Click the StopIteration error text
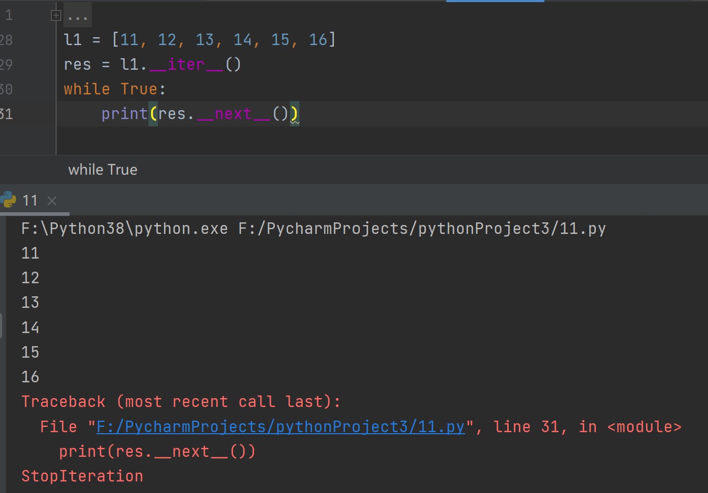Viewport: 708px width, 493px height. (x=82, y=476)
